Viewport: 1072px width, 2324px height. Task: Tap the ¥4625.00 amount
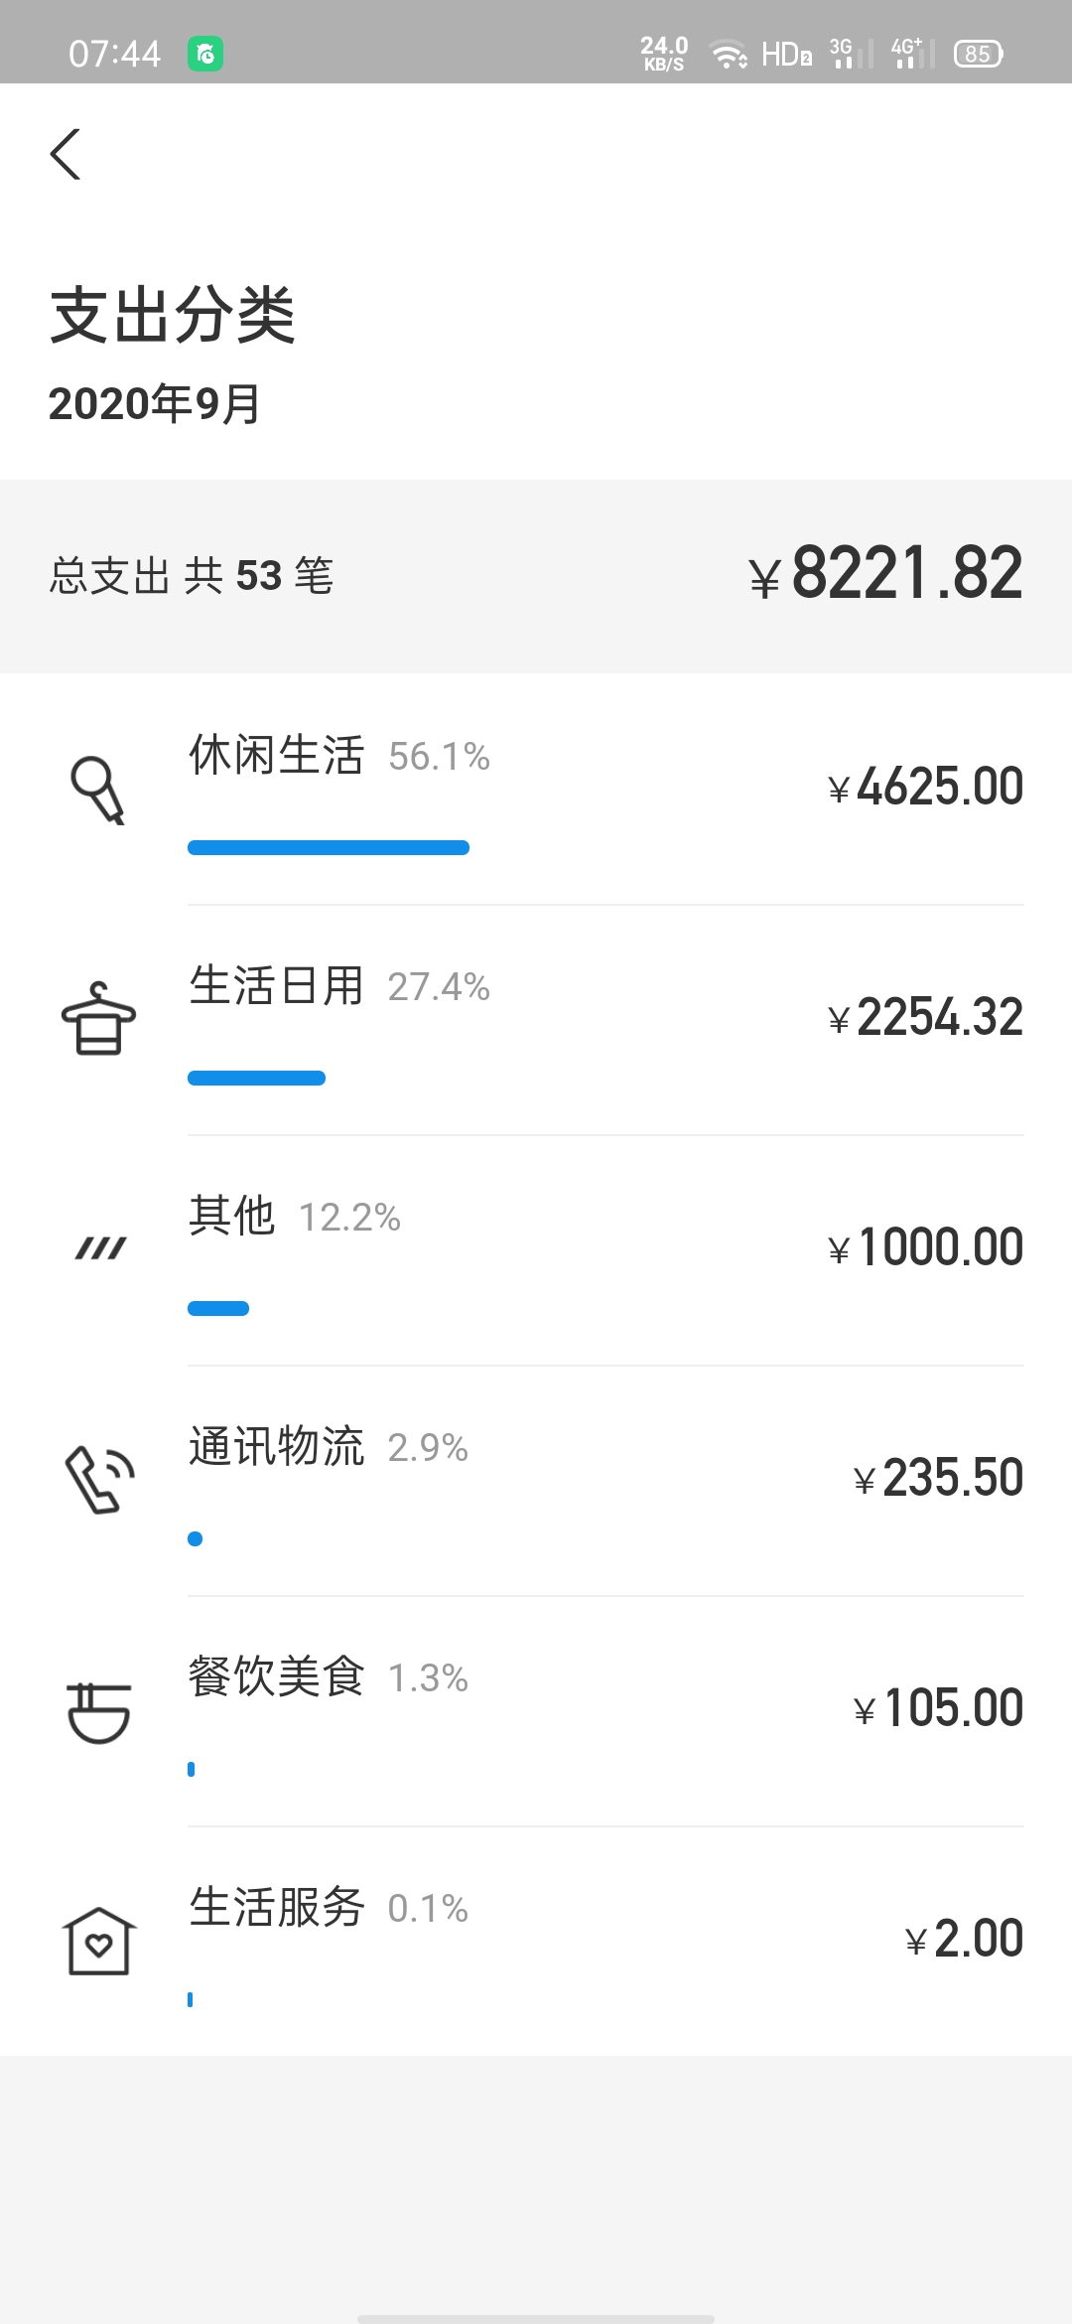point(926,787)
